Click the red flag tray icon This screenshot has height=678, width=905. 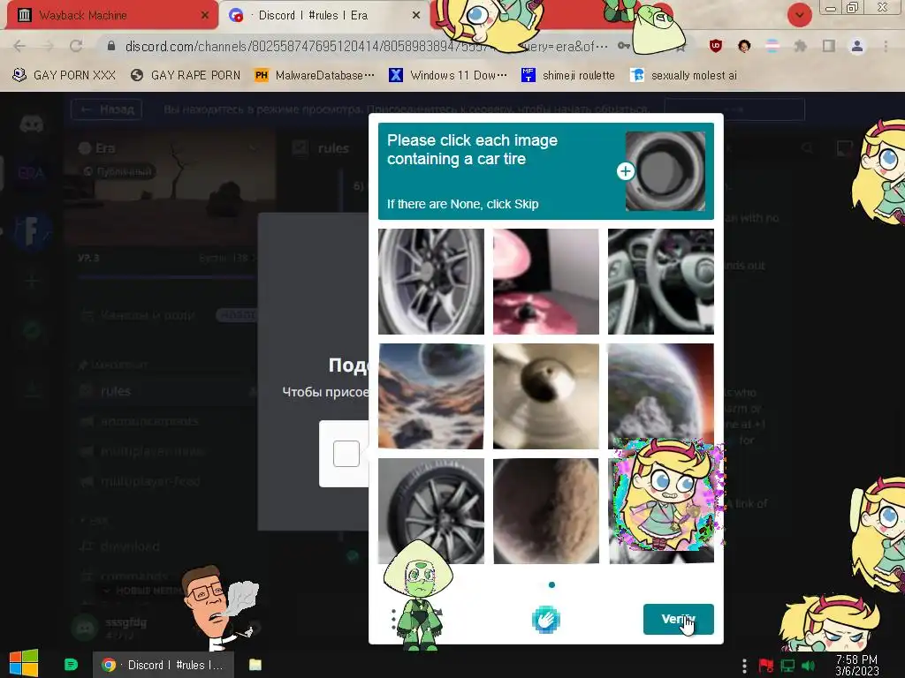coord(766,666)
